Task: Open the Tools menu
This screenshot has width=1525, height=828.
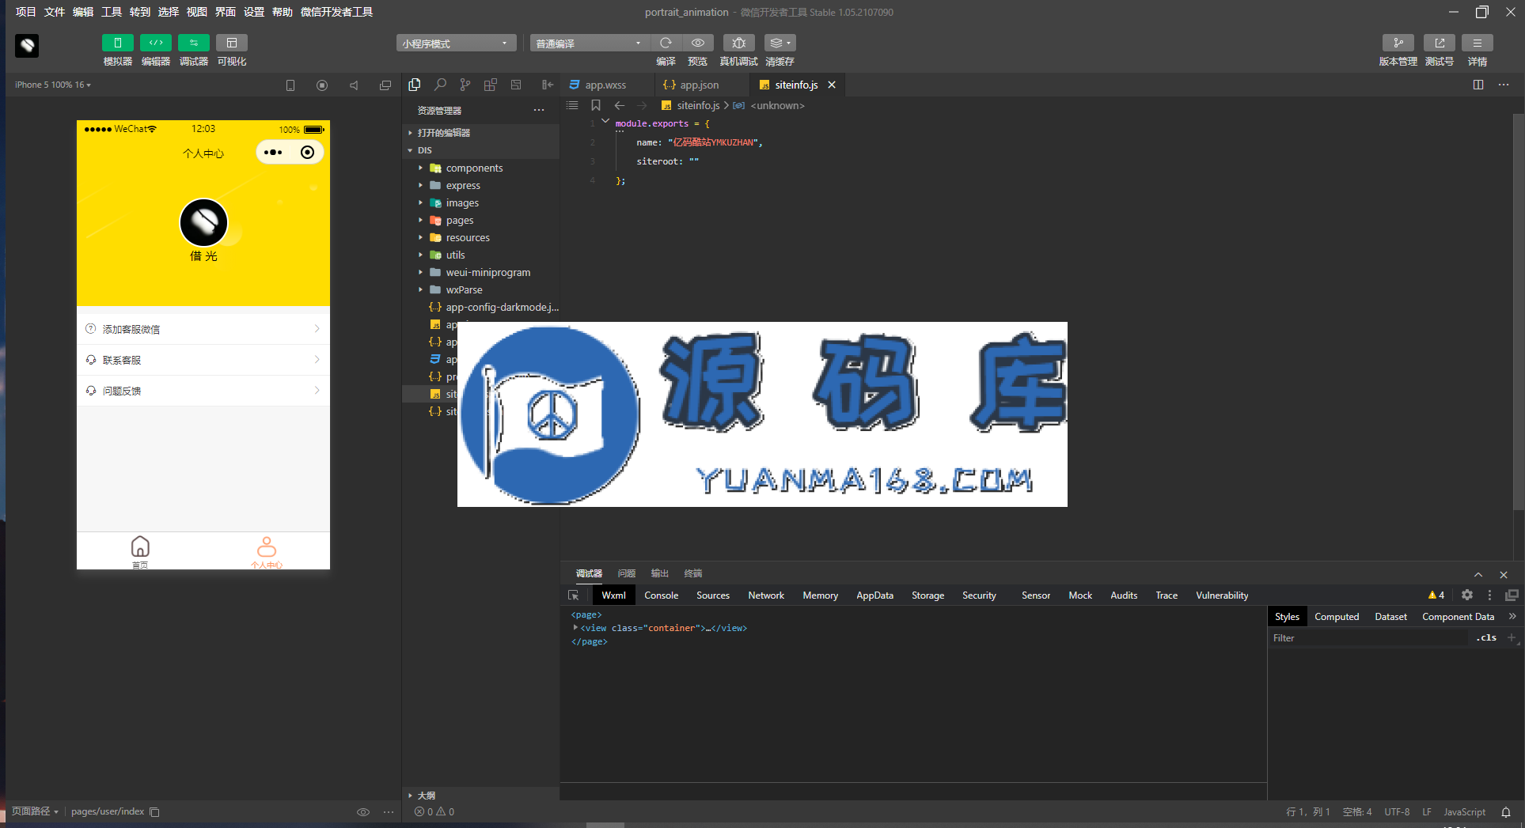Action: coord(112,12)
